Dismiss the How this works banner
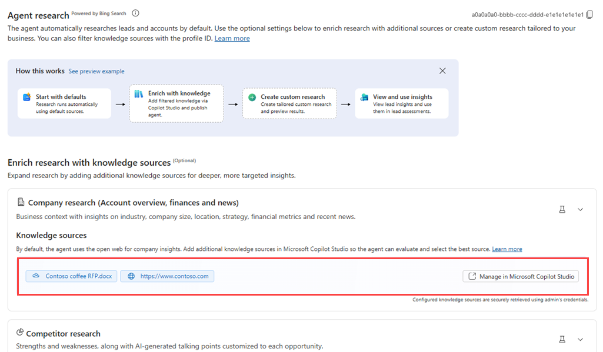The width and height of the screenshot is (603, 352). [442, 71]
